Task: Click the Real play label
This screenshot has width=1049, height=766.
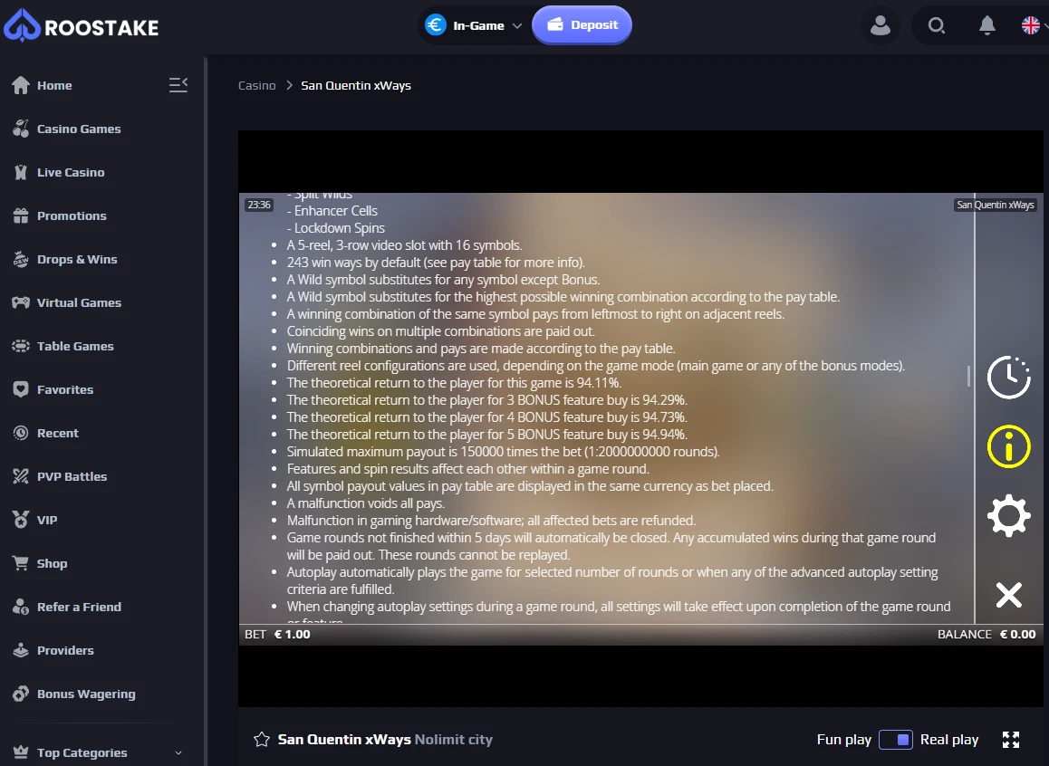Action: click(949, 739)
